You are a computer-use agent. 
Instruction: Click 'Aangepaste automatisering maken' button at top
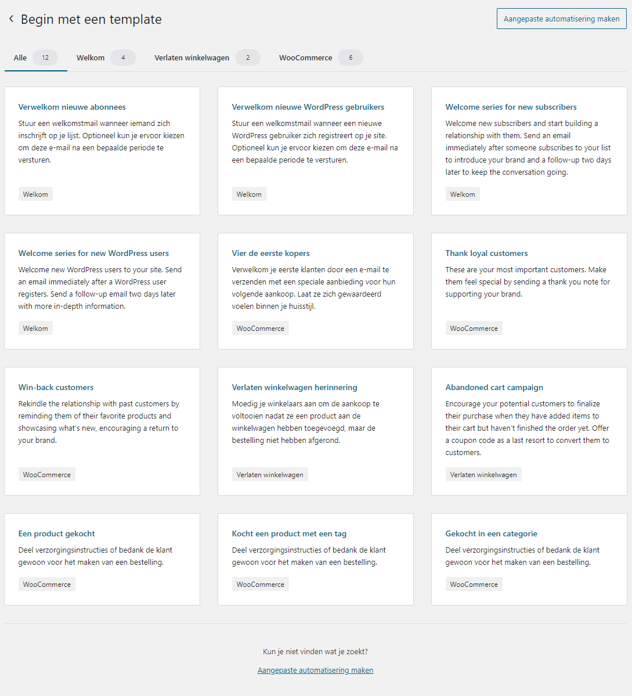(561, 19)
